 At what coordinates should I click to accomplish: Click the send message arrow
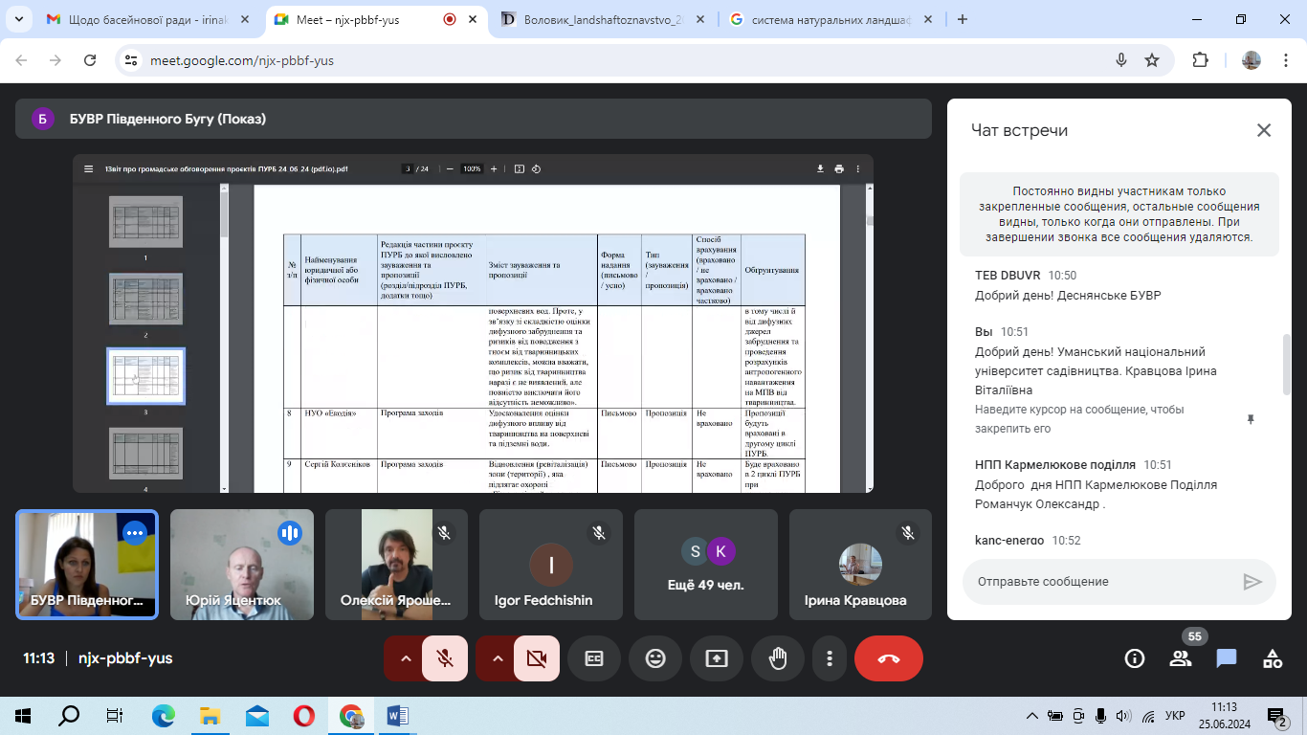[1252, 582]
